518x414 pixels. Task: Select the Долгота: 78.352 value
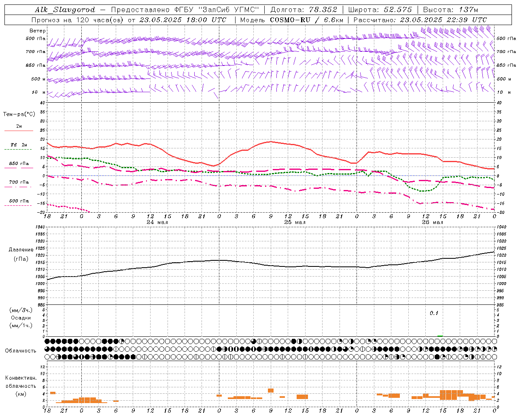(304, 10)
